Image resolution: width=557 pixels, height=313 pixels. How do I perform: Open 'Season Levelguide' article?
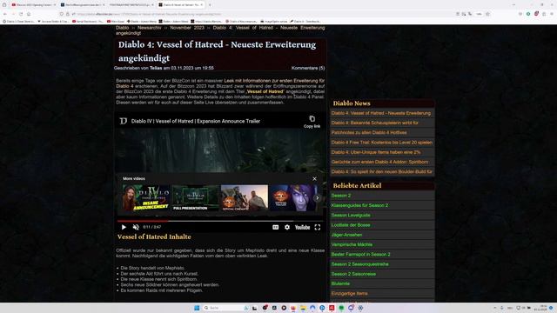coord(351,215)
